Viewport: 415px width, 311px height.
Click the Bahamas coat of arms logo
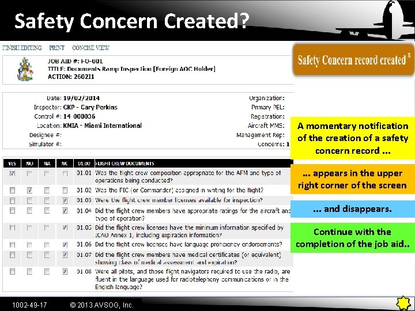tap(25, 69)
